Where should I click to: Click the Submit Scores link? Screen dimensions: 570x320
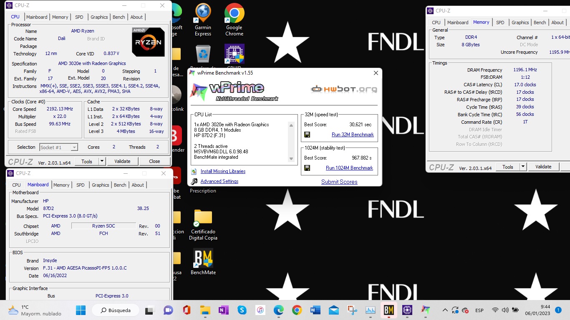pos(339,182)
